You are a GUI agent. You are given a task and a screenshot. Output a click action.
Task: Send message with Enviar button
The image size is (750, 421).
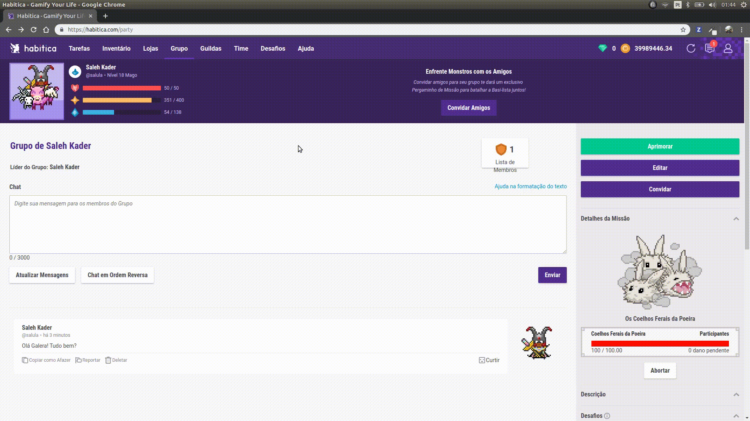[552, 275]
